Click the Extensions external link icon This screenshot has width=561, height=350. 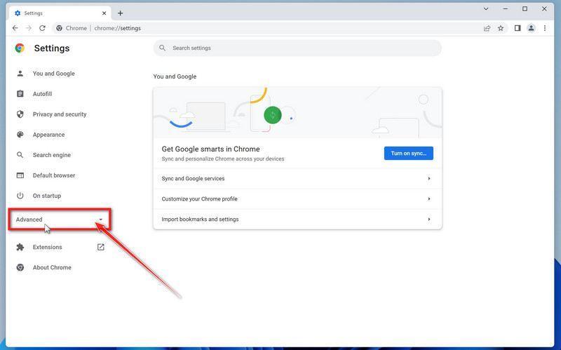coord(100,247)
